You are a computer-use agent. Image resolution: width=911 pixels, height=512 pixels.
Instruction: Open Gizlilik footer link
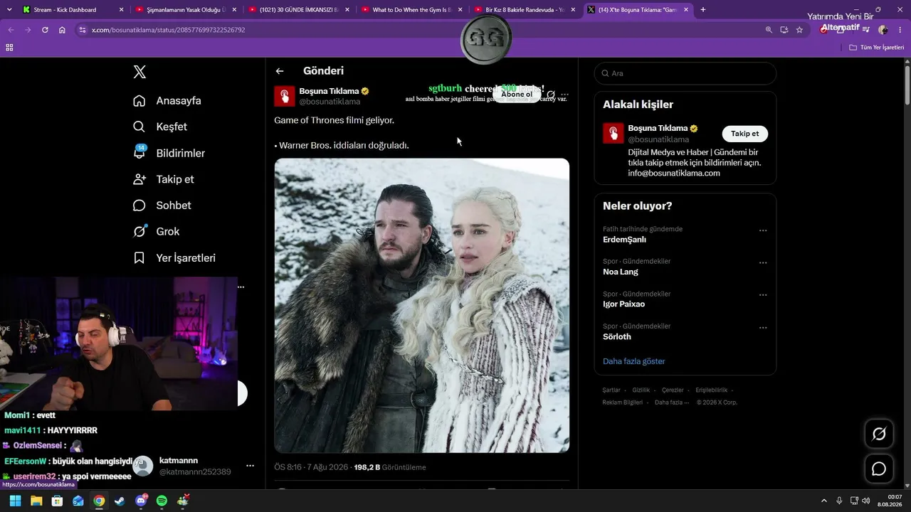[641, 390]
